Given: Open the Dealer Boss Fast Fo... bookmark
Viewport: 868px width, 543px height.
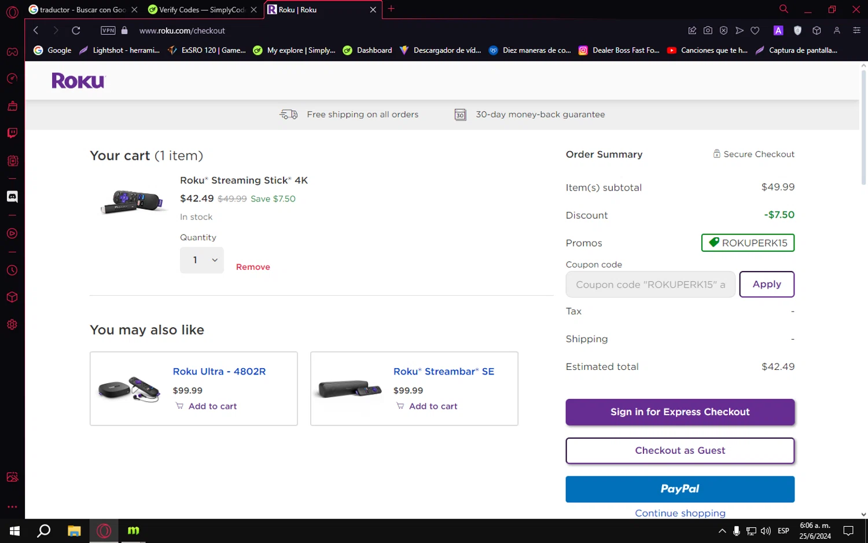Looking at the screenshot, I should coord(619,50).
